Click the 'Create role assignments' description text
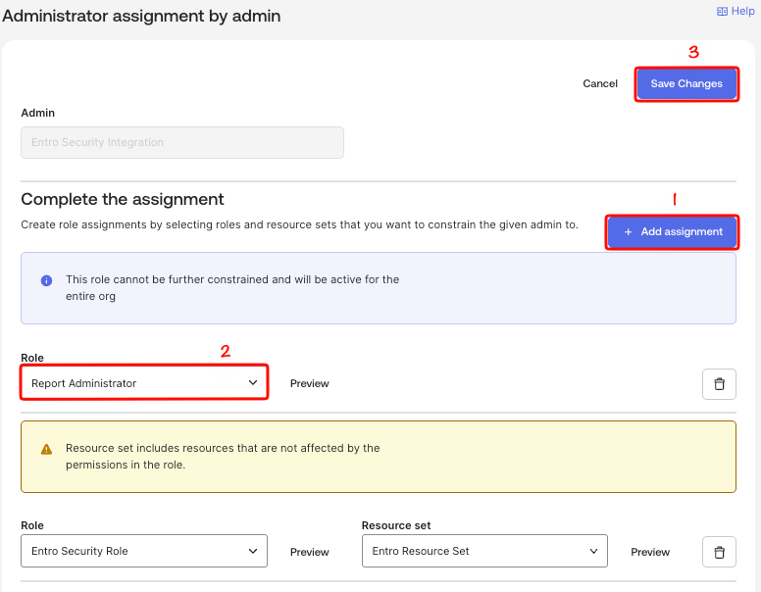This screenshot has width=761, height=592. click(299, 224)
